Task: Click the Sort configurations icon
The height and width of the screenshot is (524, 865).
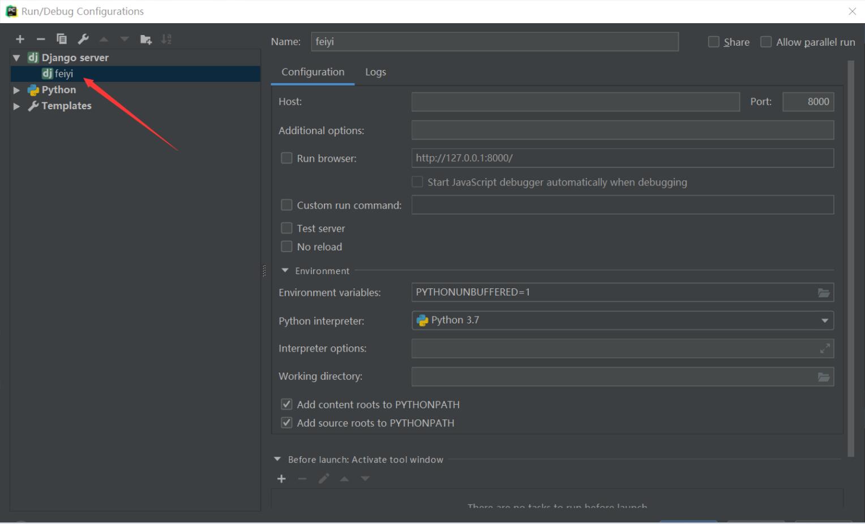Action: click(166, 39)
